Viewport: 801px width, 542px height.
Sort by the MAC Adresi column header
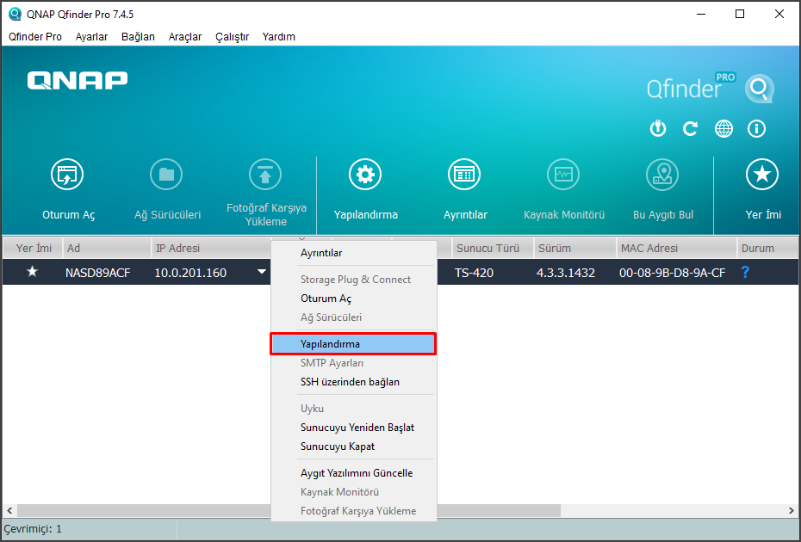[x=649, y=248]
